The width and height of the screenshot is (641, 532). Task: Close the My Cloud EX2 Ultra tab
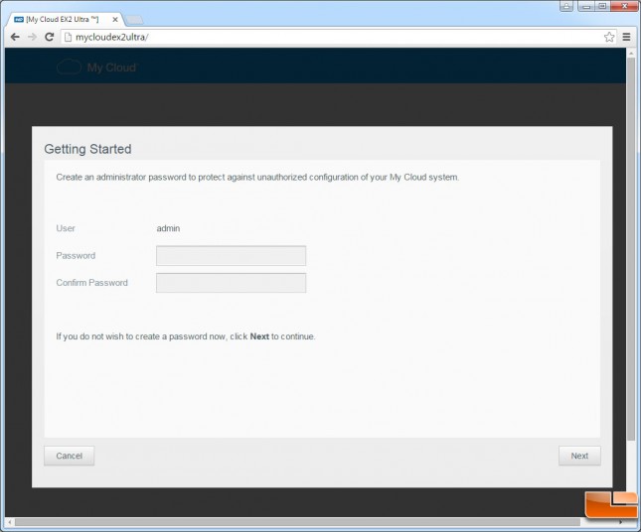pos(115,19)
